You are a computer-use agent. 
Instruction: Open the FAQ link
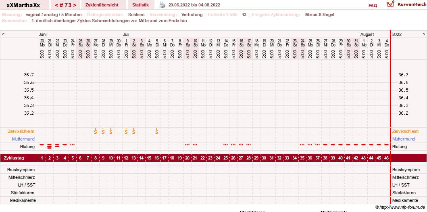coord(373,6)
